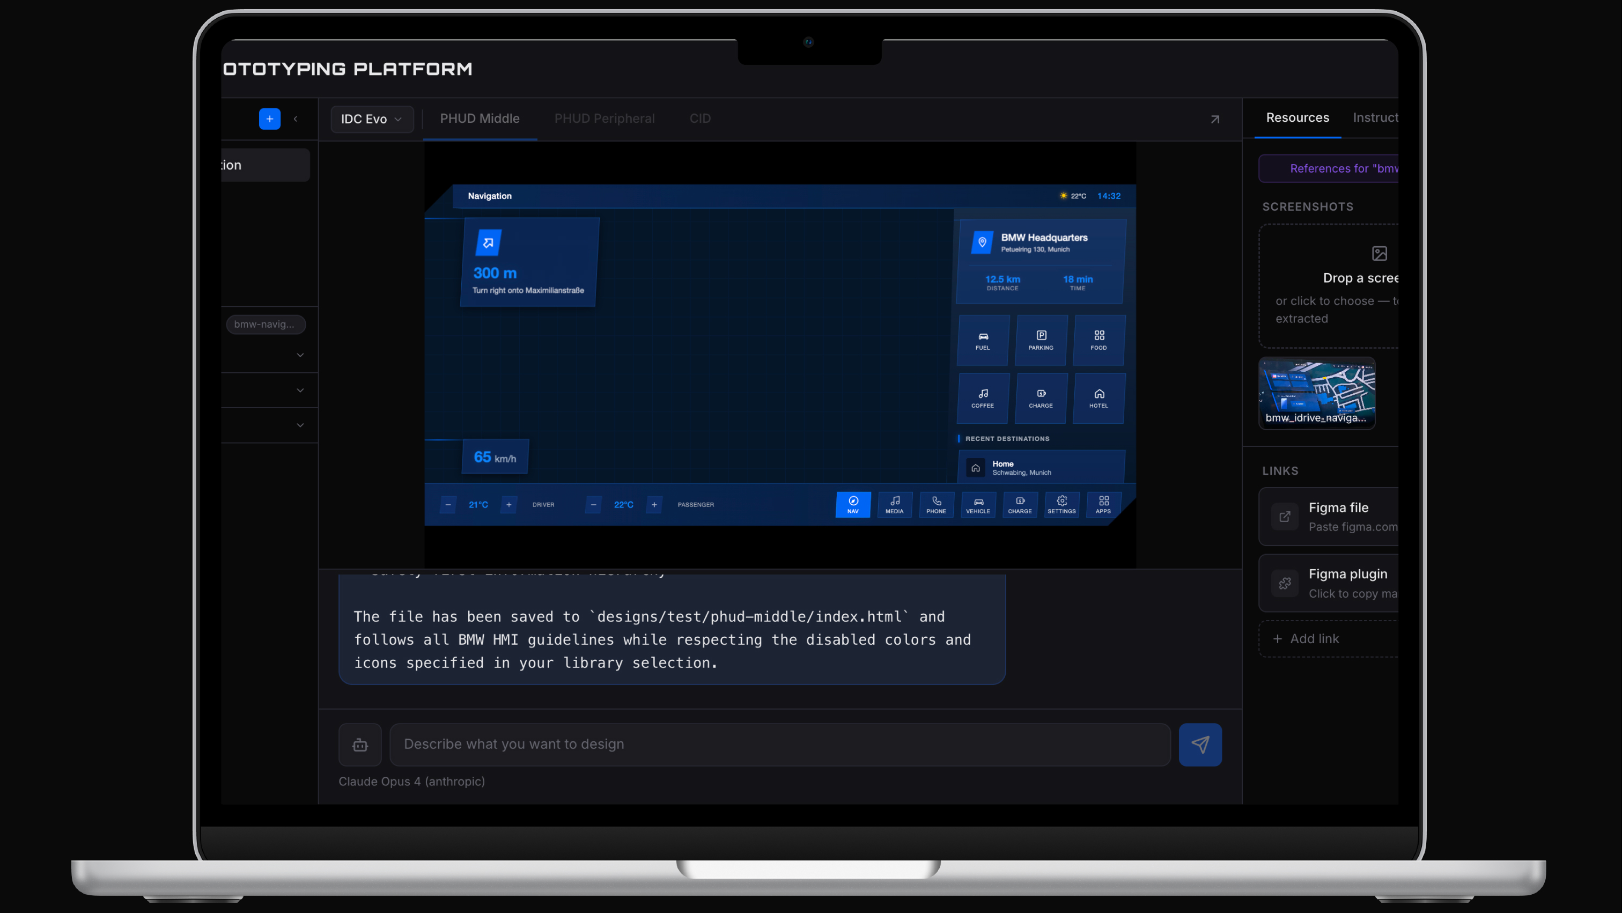Click the 18 min time value

pos(1078,279)
